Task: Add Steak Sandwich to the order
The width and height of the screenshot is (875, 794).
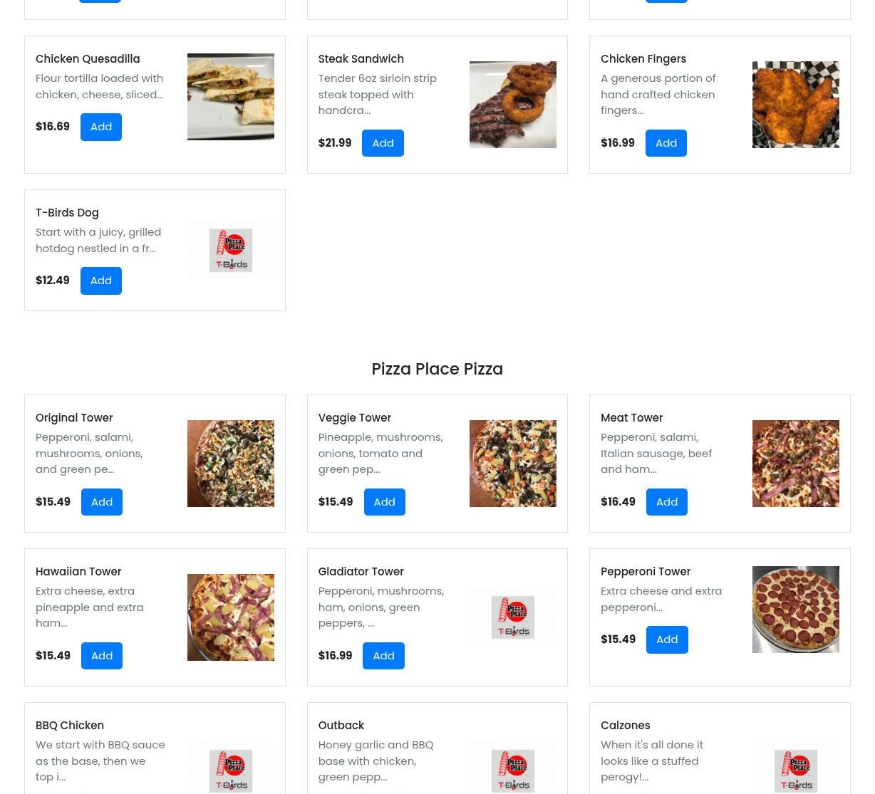Action: pos(383,143)
